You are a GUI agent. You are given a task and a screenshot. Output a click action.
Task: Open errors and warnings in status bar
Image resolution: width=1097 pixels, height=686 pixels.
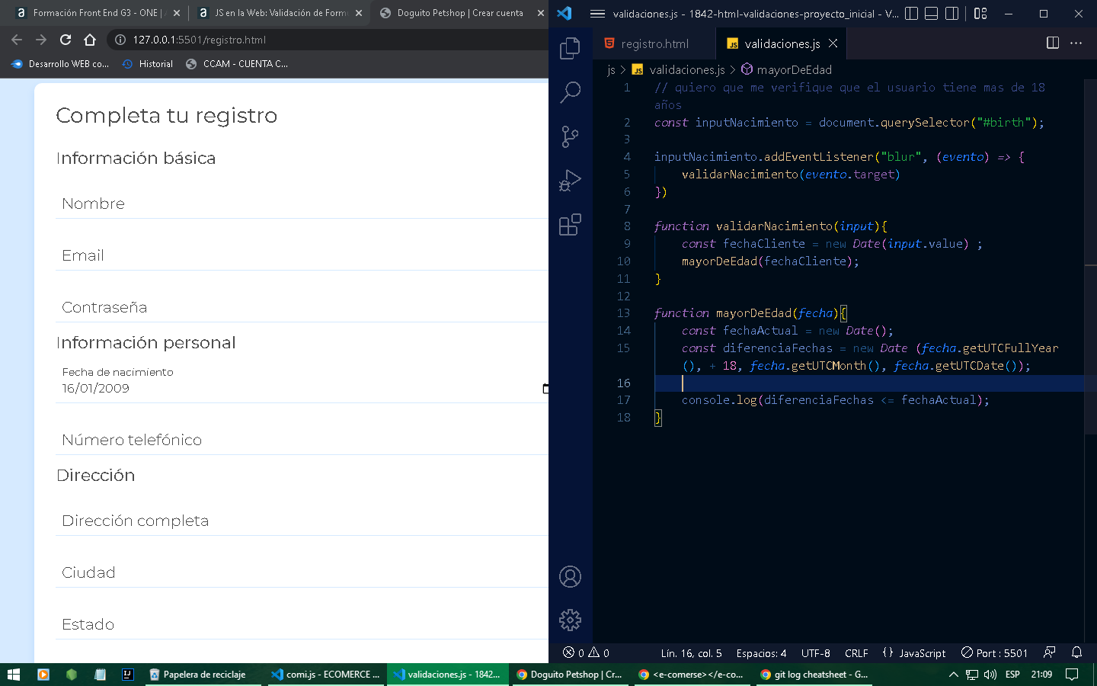tap(586, 653)
